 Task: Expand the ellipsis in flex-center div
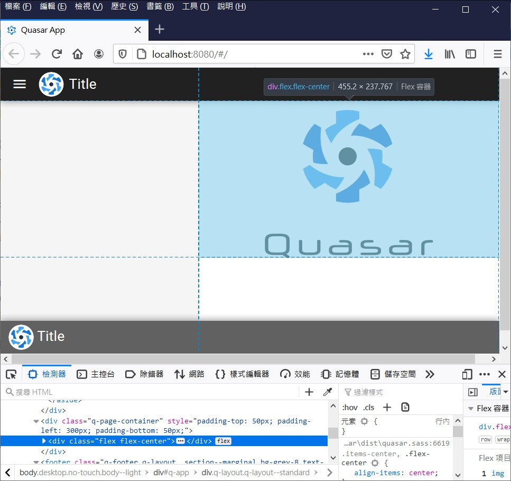(x=180, y=441)
